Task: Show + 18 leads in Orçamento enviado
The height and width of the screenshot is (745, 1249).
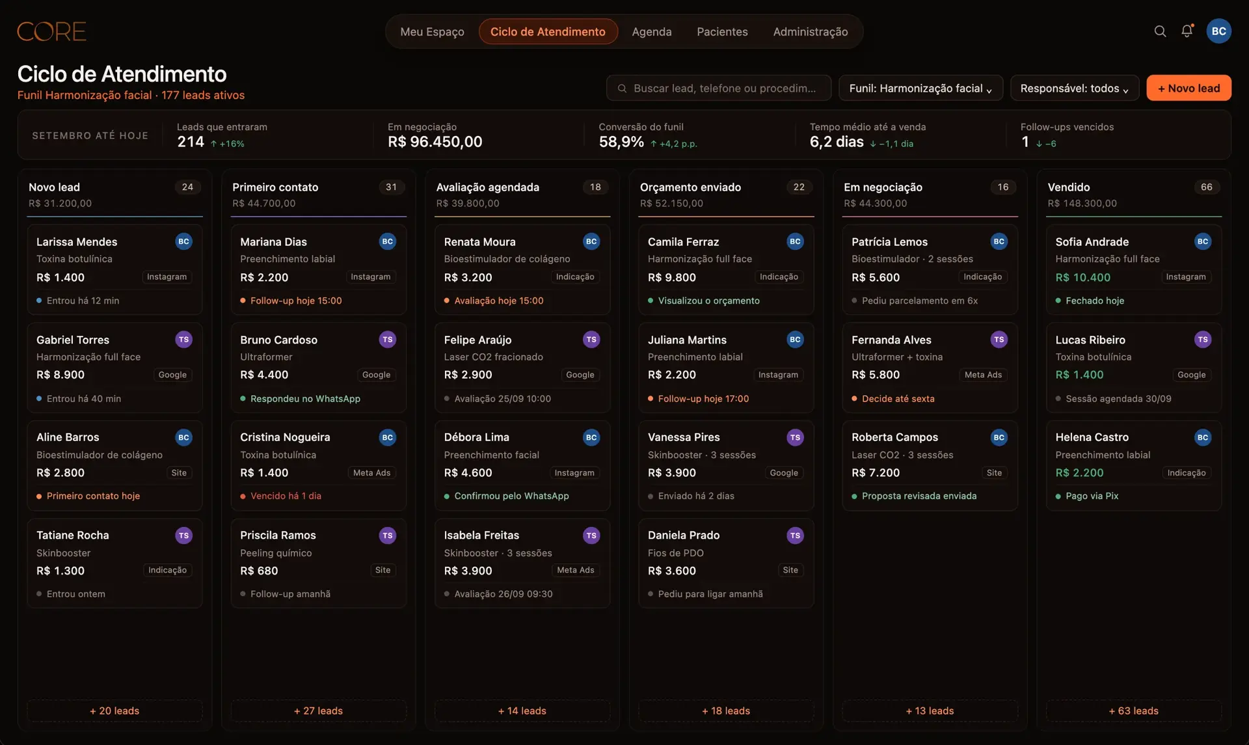Action: point(726,711)
